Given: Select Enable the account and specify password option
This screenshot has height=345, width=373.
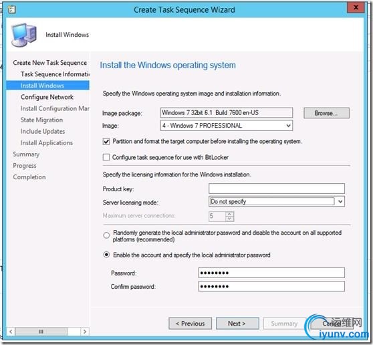Looking at the screenshot, I should (x=106, y=255).
